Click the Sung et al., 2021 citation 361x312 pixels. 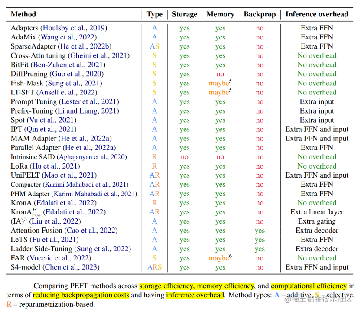click(74, 83)
